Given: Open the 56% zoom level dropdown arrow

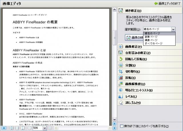Looking at the screenshot, I should 45,128.
